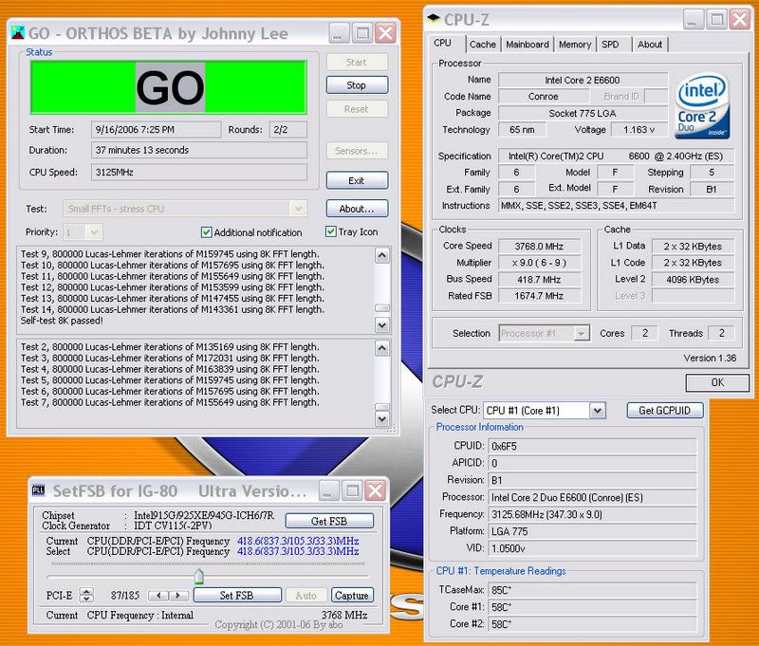The image size is (759, 646).
Task: Click the SetFSB PLL title bar icon
Action: [38, 490]
